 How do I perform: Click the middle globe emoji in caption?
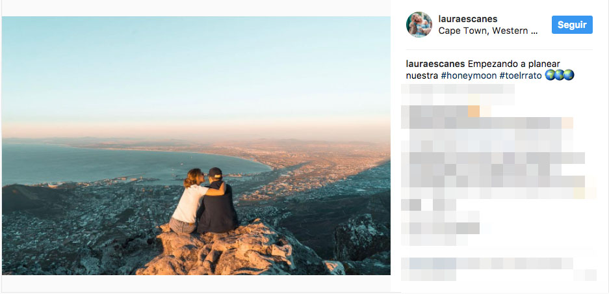(560, 75)
